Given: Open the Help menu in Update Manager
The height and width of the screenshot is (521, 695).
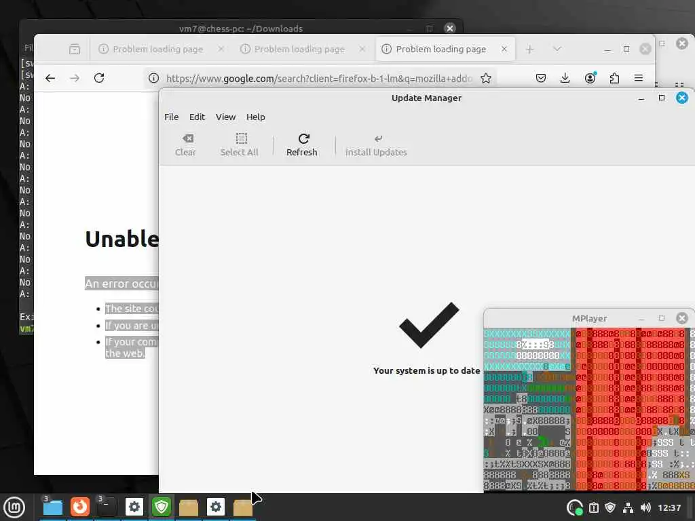Looking at the screenshot, I should coord(256,117).
